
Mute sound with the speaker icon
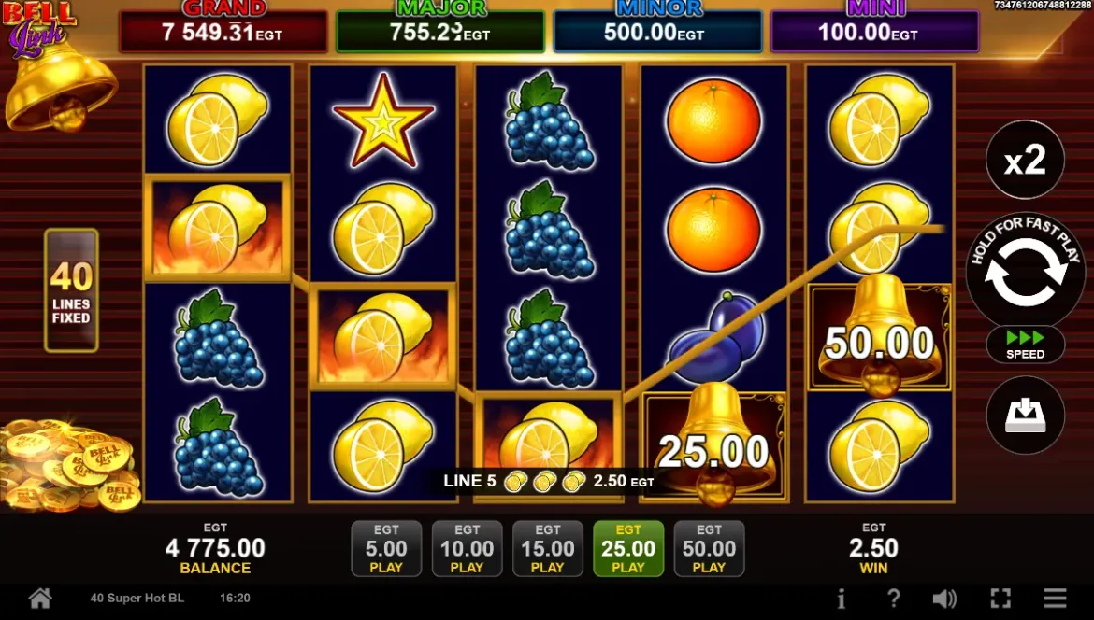[944, 599]
